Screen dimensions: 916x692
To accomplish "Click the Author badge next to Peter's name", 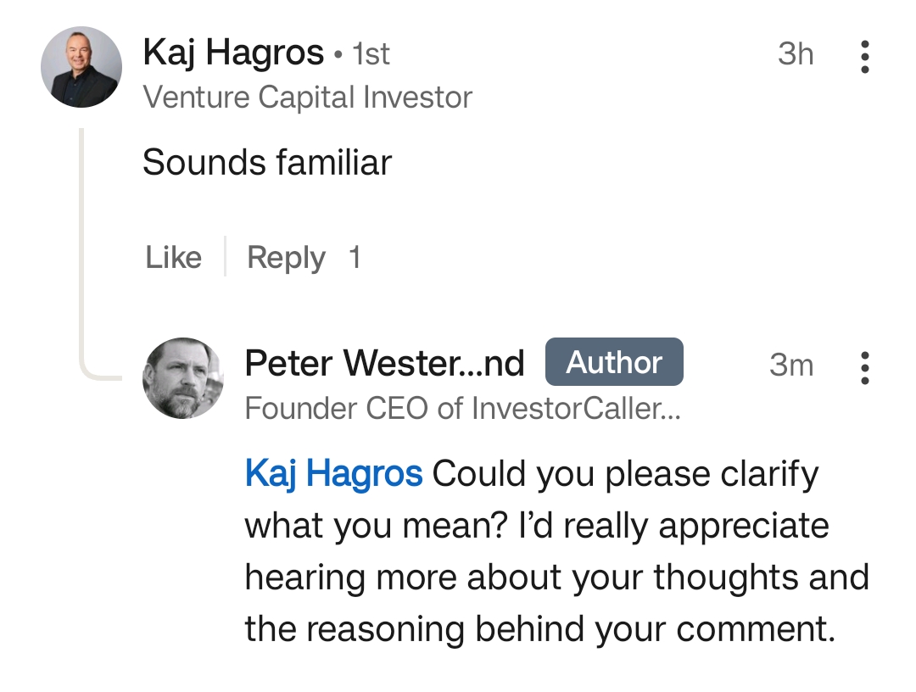I will coord(614,362).
